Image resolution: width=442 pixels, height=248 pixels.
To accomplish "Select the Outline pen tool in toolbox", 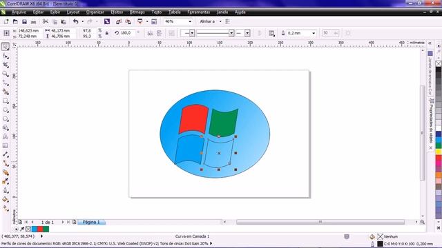I will click(x=6, y=190).
